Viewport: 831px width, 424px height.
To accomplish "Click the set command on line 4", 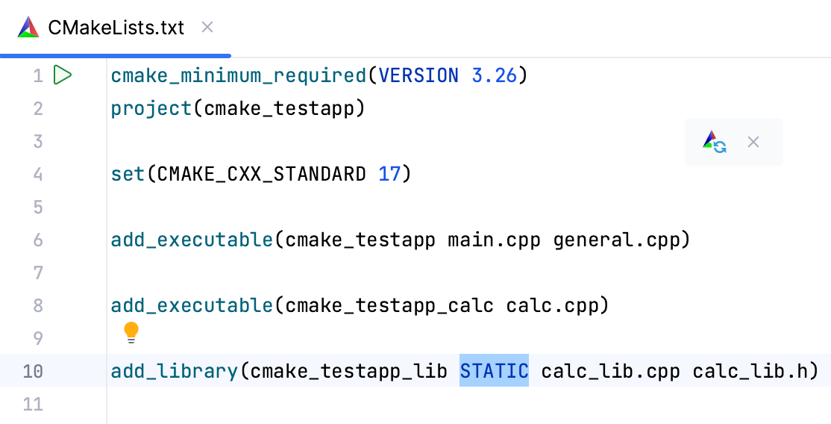I will pos(127,174).
